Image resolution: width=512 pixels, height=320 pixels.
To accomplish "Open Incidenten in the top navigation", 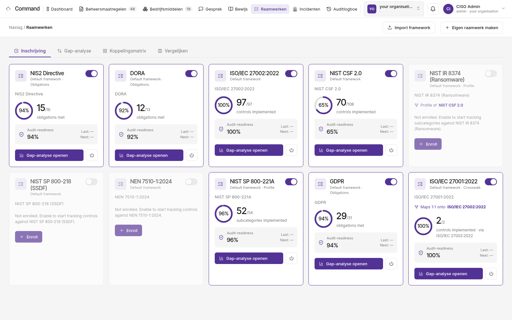I will point(307,9).
